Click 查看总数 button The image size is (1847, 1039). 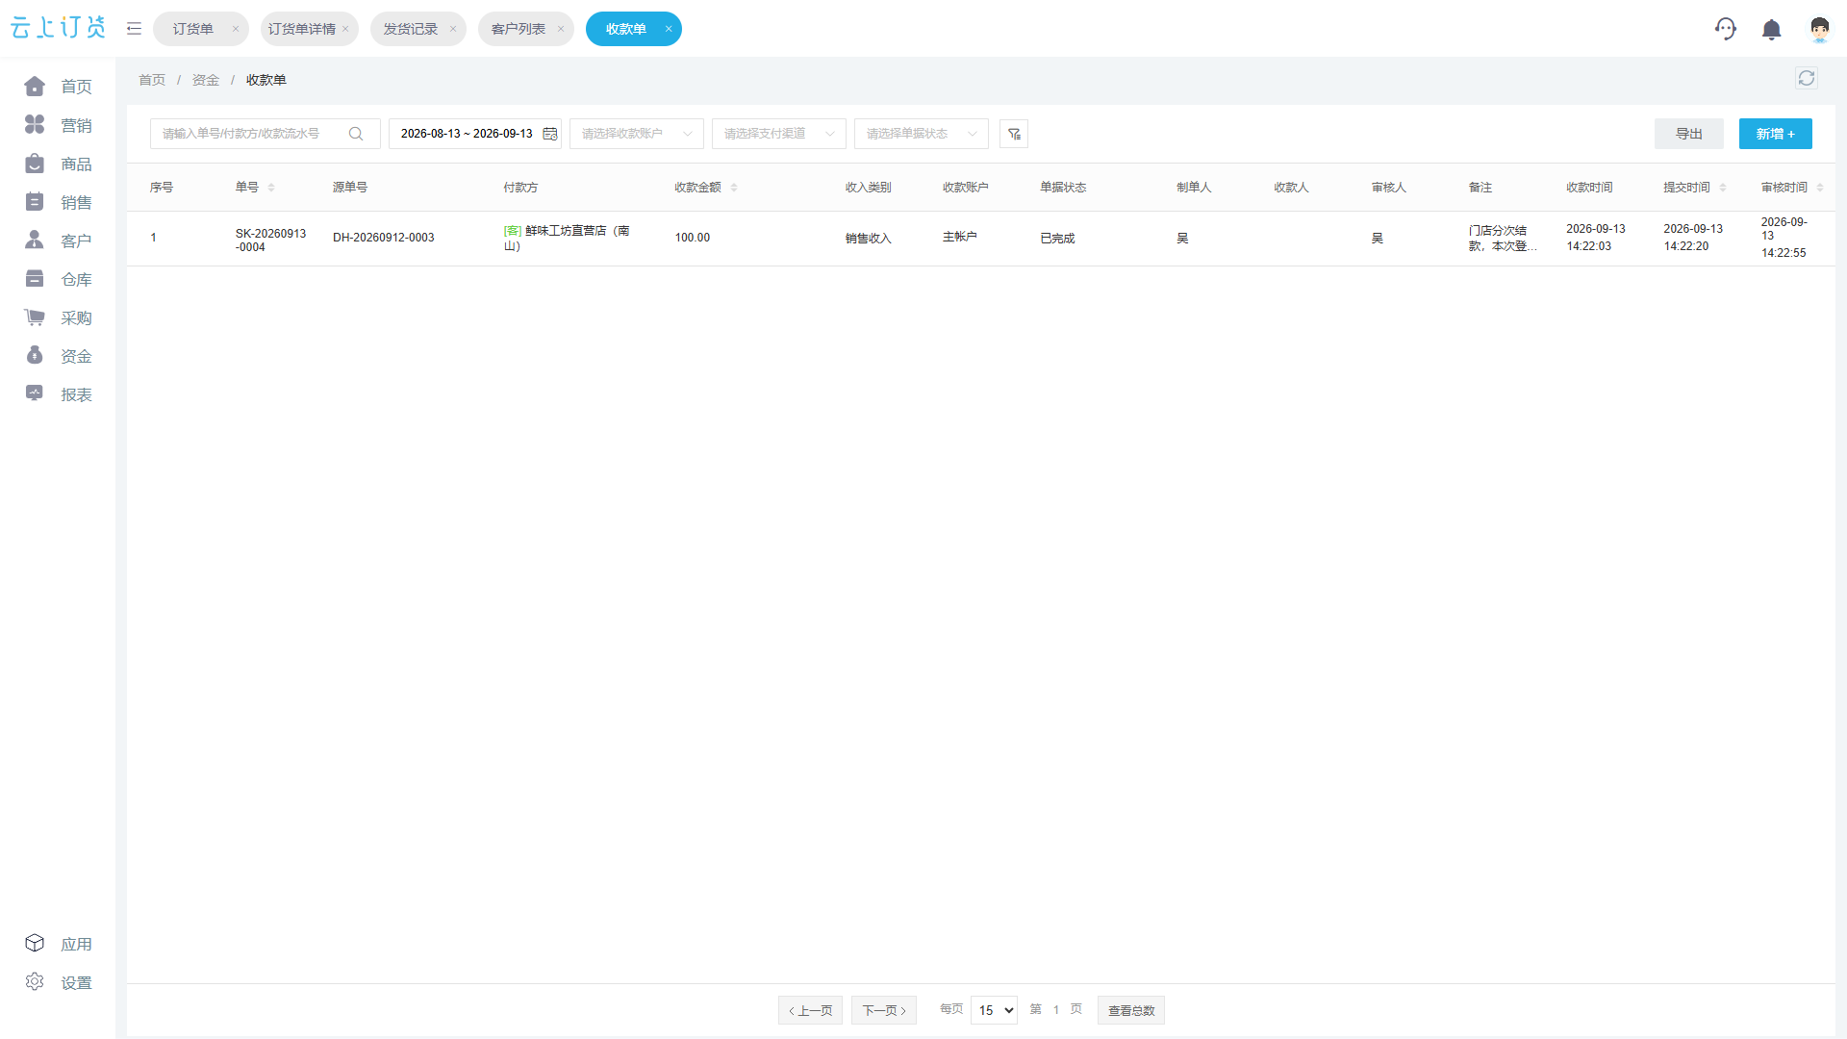click(1131, 1010)
